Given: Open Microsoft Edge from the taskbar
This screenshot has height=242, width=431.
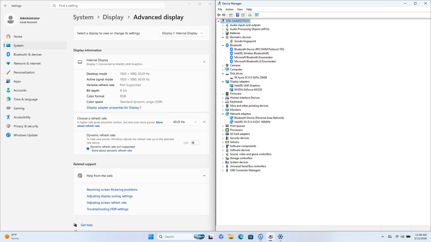Looking at the screenshot, I should (x=241, y=237).
